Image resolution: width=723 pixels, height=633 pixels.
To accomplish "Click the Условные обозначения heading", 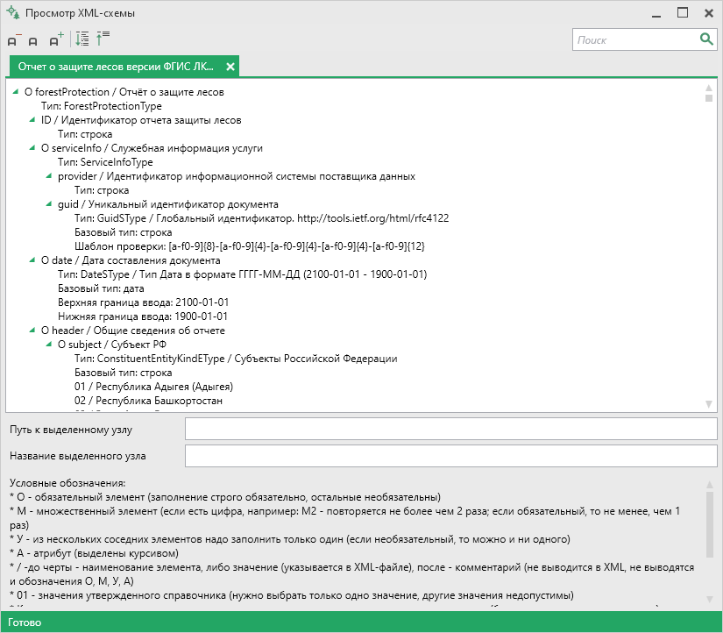I will click(x=67, y=483).
